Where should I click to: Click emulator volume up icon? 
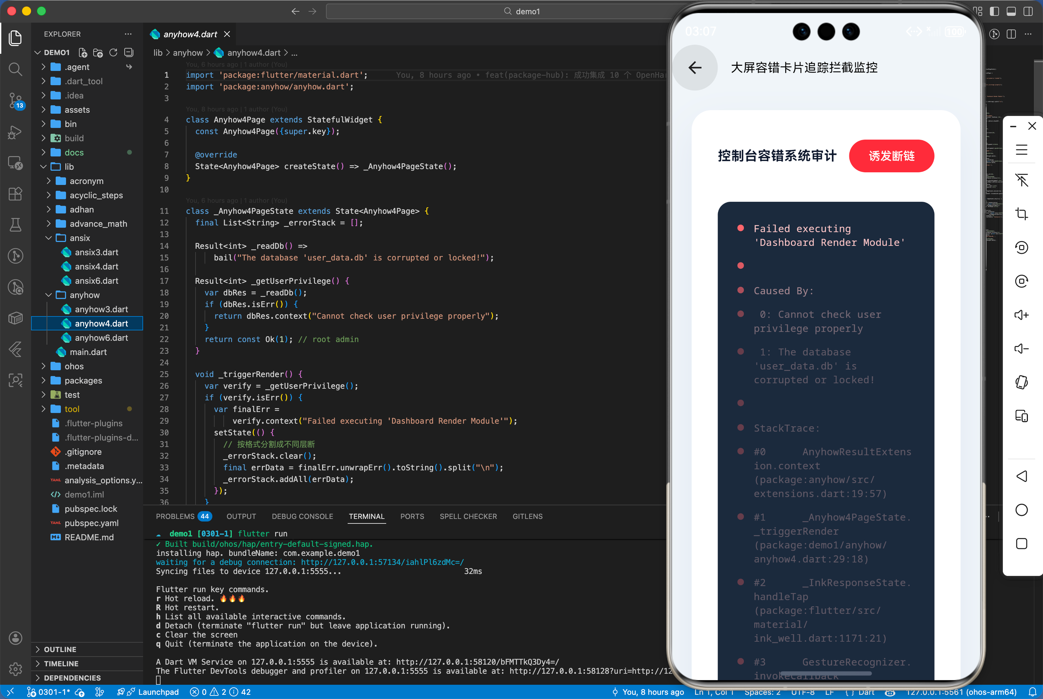pyautogui.click(x=1021, y=315)
